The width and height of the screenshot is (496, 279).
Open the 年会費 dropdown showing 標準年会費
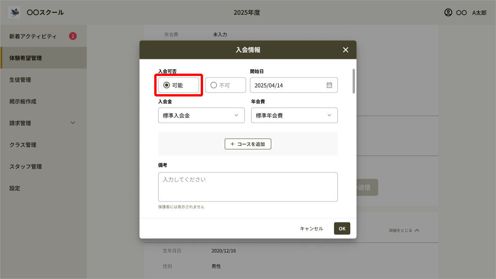pos(294,115)
